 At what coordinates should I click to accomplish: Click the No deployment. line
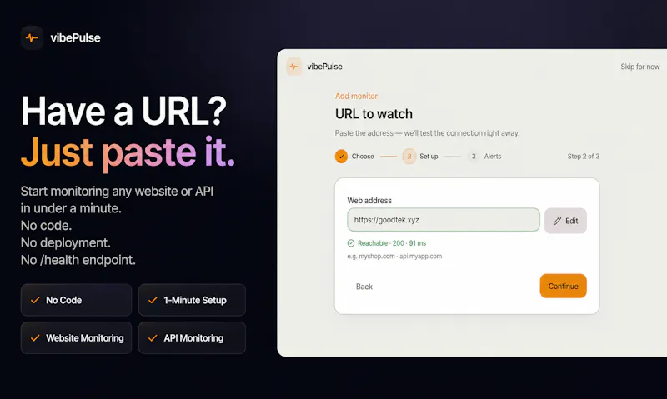click(66, 242)
